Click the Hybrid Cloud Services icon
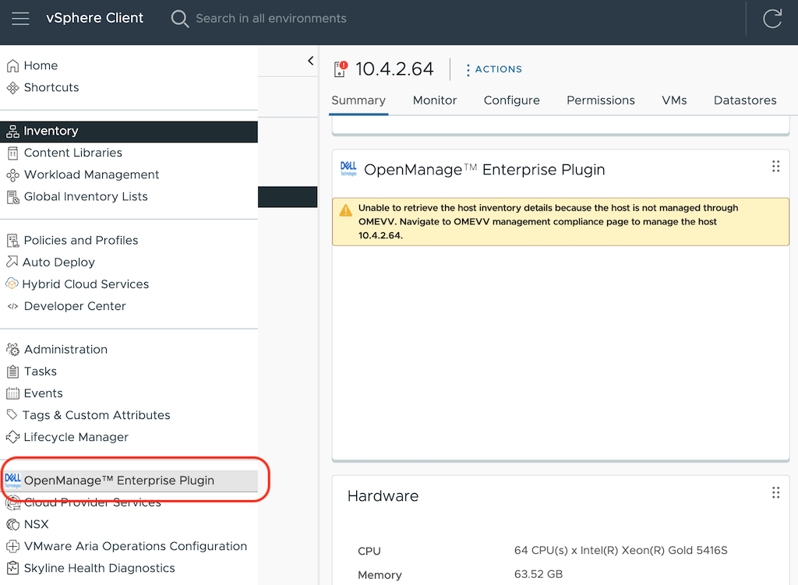This screenshot has height=585, width=798. click(12, 284)
